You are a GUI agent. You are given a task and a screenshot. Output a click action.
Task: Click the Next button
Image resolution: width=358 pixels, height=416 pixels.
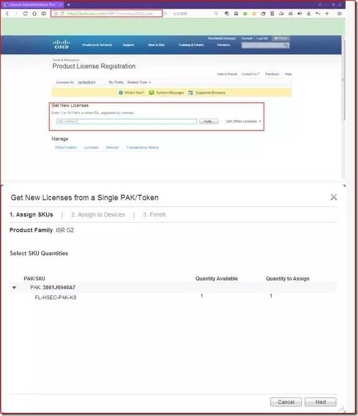coord(320,402)
